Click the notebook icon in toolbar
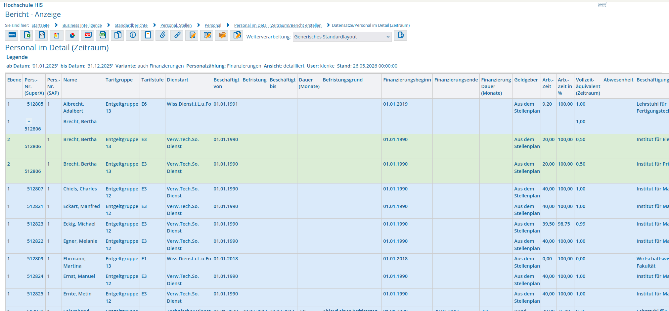 [x=148, y=35]
